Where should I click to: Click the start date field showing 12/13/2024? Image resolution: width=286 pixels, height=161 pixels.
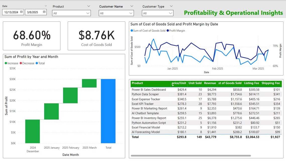point(13,12)
